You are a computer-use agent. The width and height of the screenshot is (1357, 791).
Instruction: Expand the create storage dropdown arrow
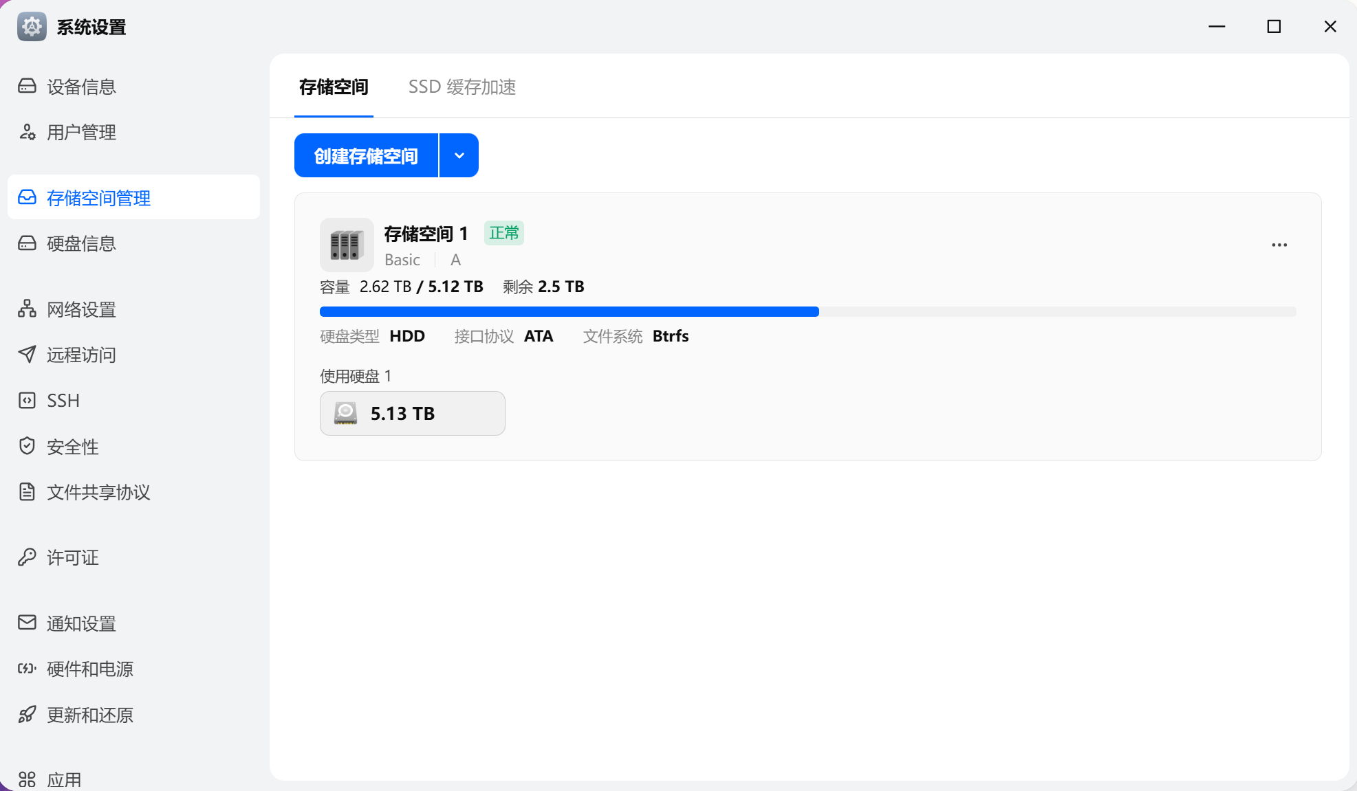point(459,155)
